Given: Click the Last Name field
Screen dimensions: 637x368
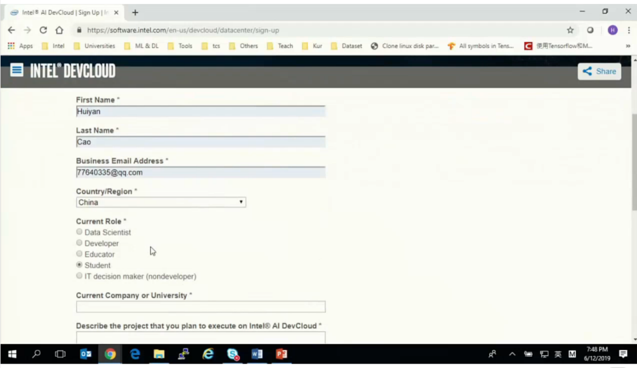Looking at the screenshot, I should click(200, 142).
